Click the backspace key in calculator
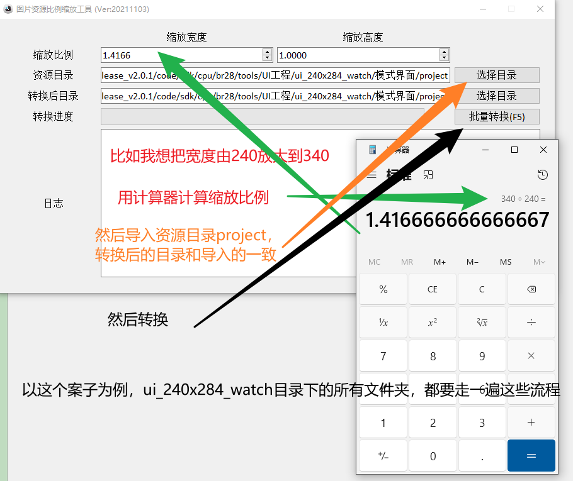This screenshot has width=573, height=481. click(531, 289)
